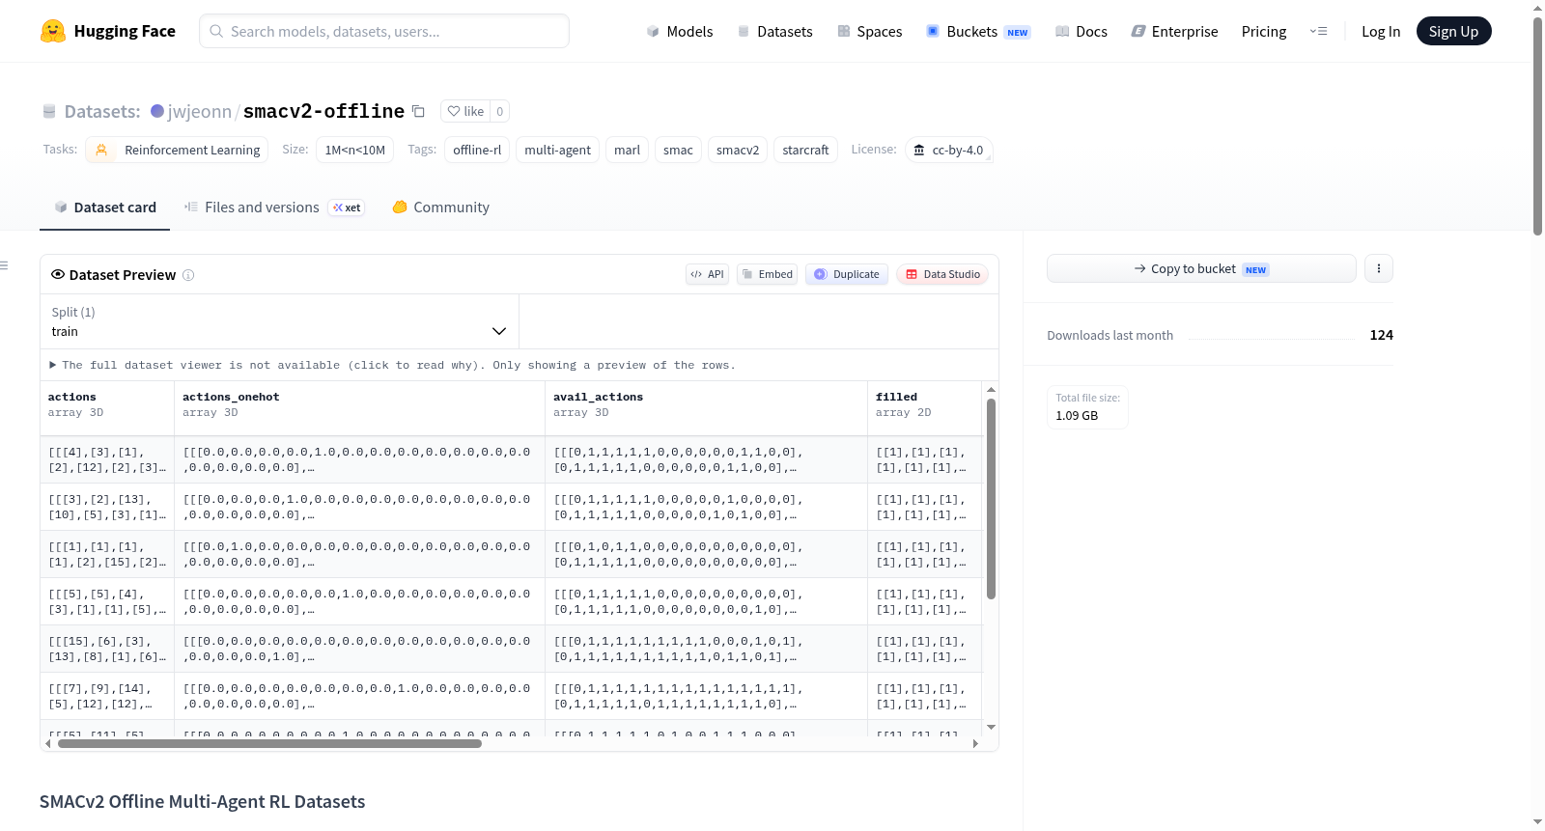1545x831 pixels.
Task: Click the Hugging Face logo icon
Action: 53,31
